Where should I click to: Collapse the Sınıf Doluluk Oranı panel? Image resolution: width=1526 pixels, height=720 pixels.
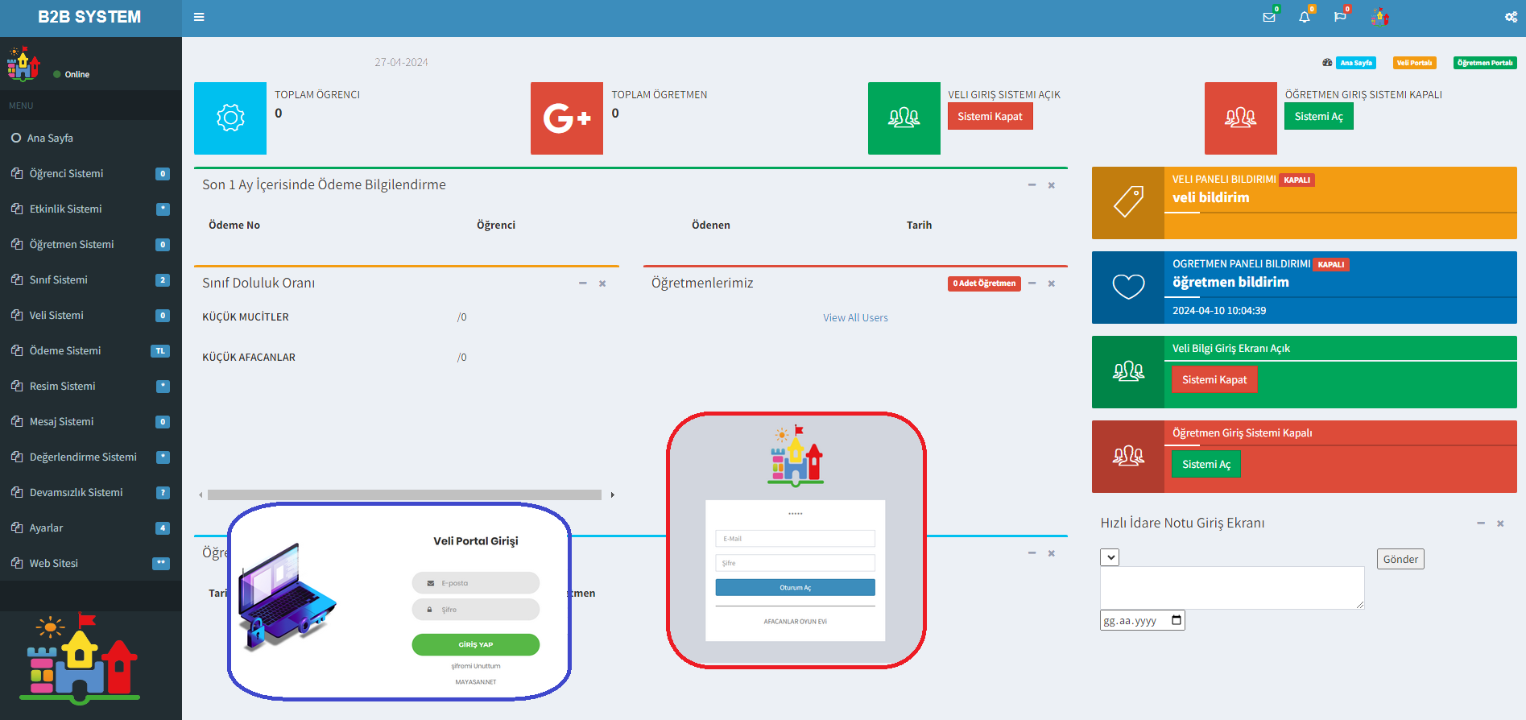tap(582, 283)
